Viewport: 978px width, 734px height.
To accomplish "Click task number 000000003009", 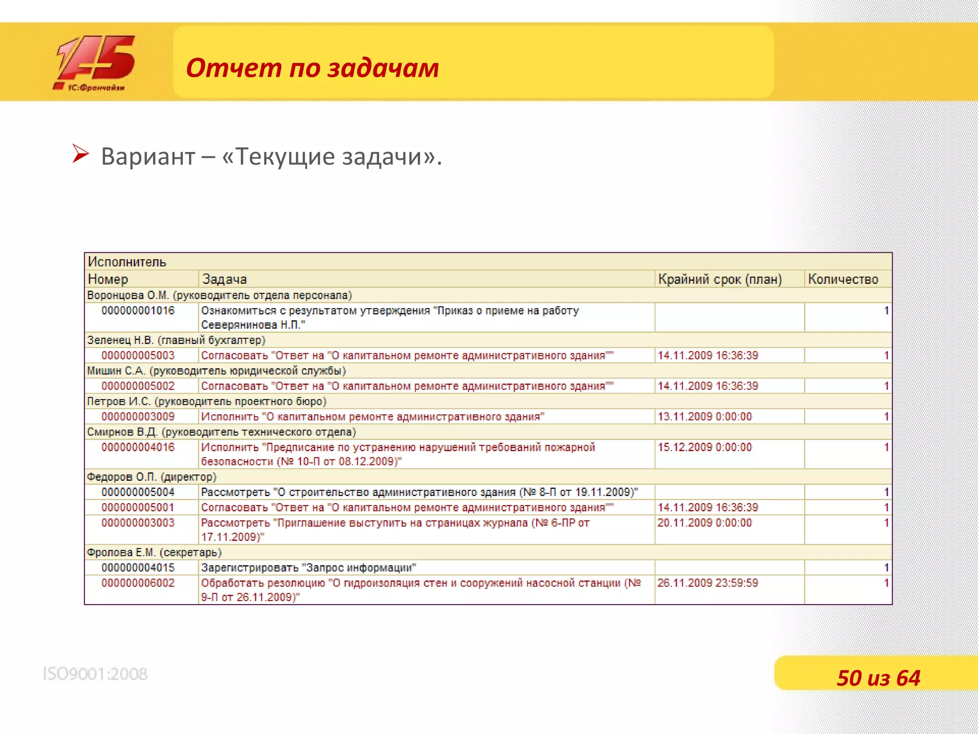I will click(x=138, y=417).
